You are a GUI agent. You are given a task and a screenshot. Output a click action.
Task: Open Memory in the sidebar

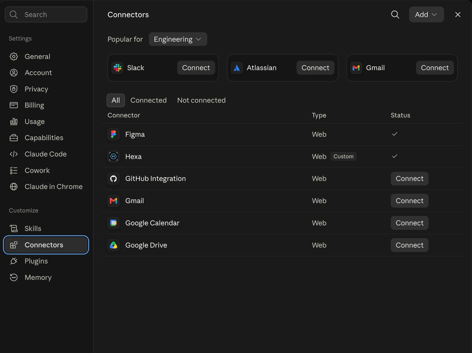point(46,277)
